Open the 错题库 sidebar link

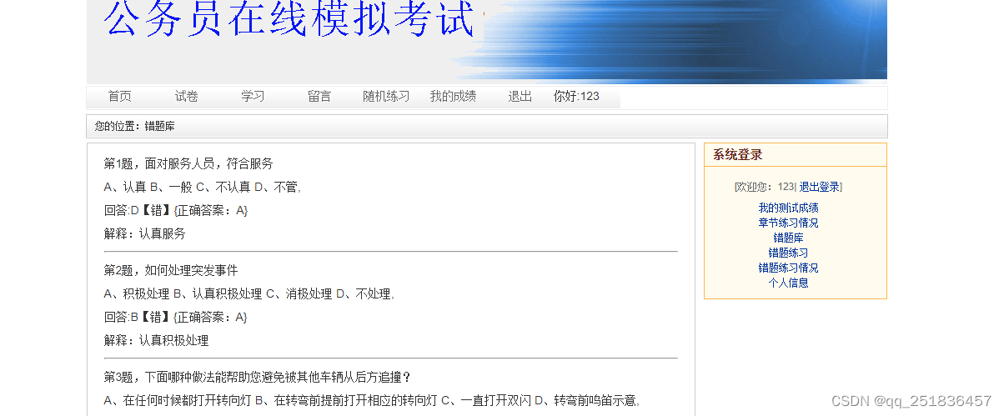coord(788,238)
